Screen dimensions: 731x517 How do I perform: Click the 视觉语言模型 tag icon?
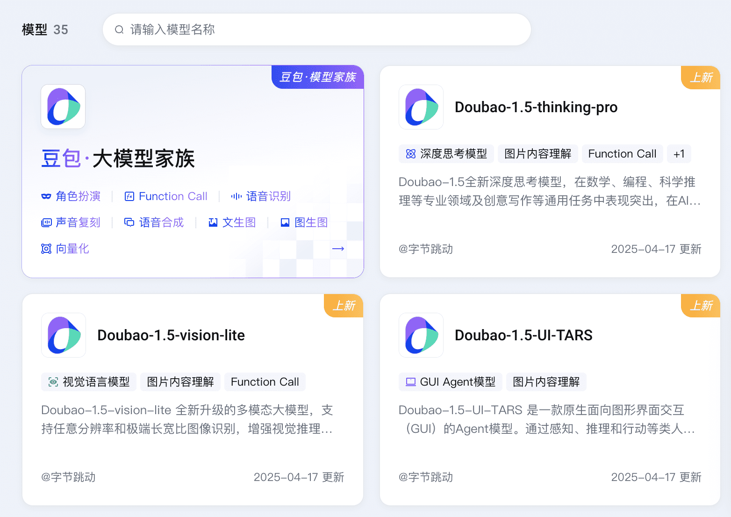(x=53, y=382)
